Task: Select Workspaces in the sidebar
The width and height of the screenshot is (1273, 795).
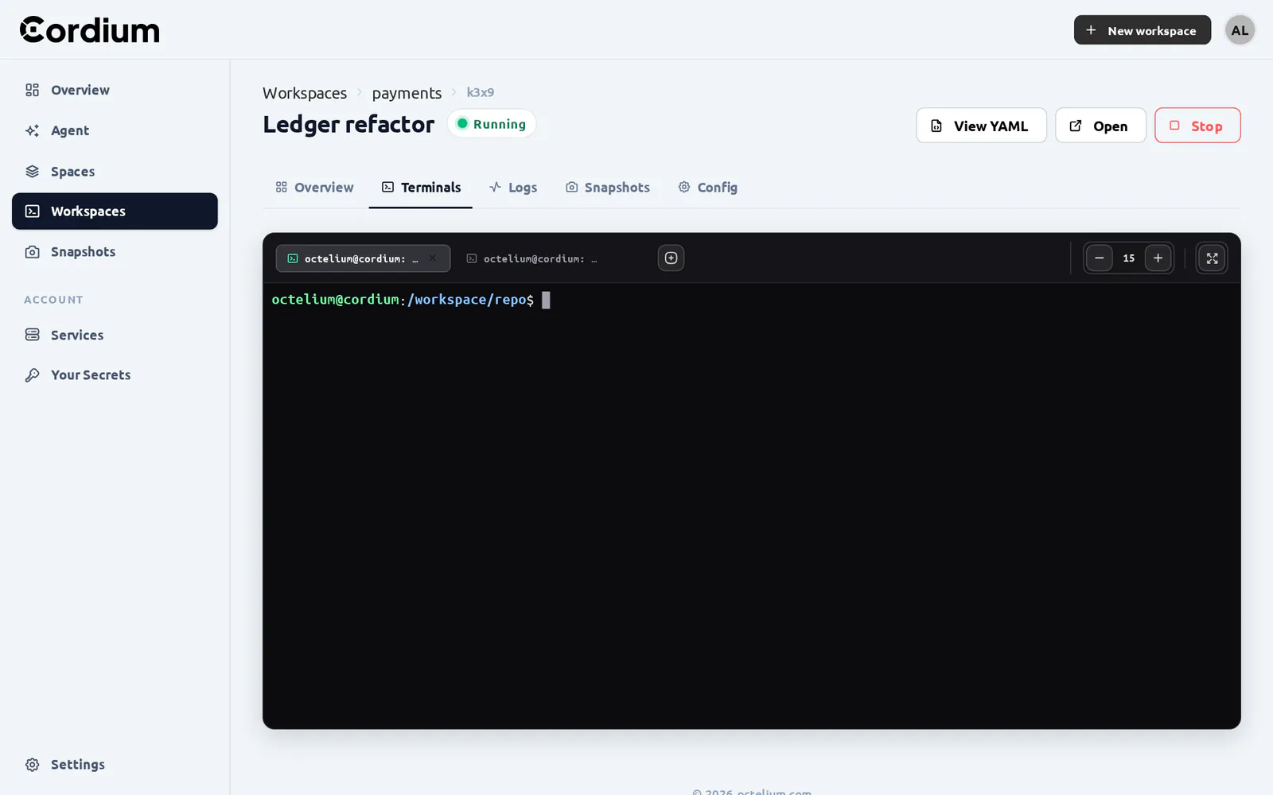Action: (115, 211)
